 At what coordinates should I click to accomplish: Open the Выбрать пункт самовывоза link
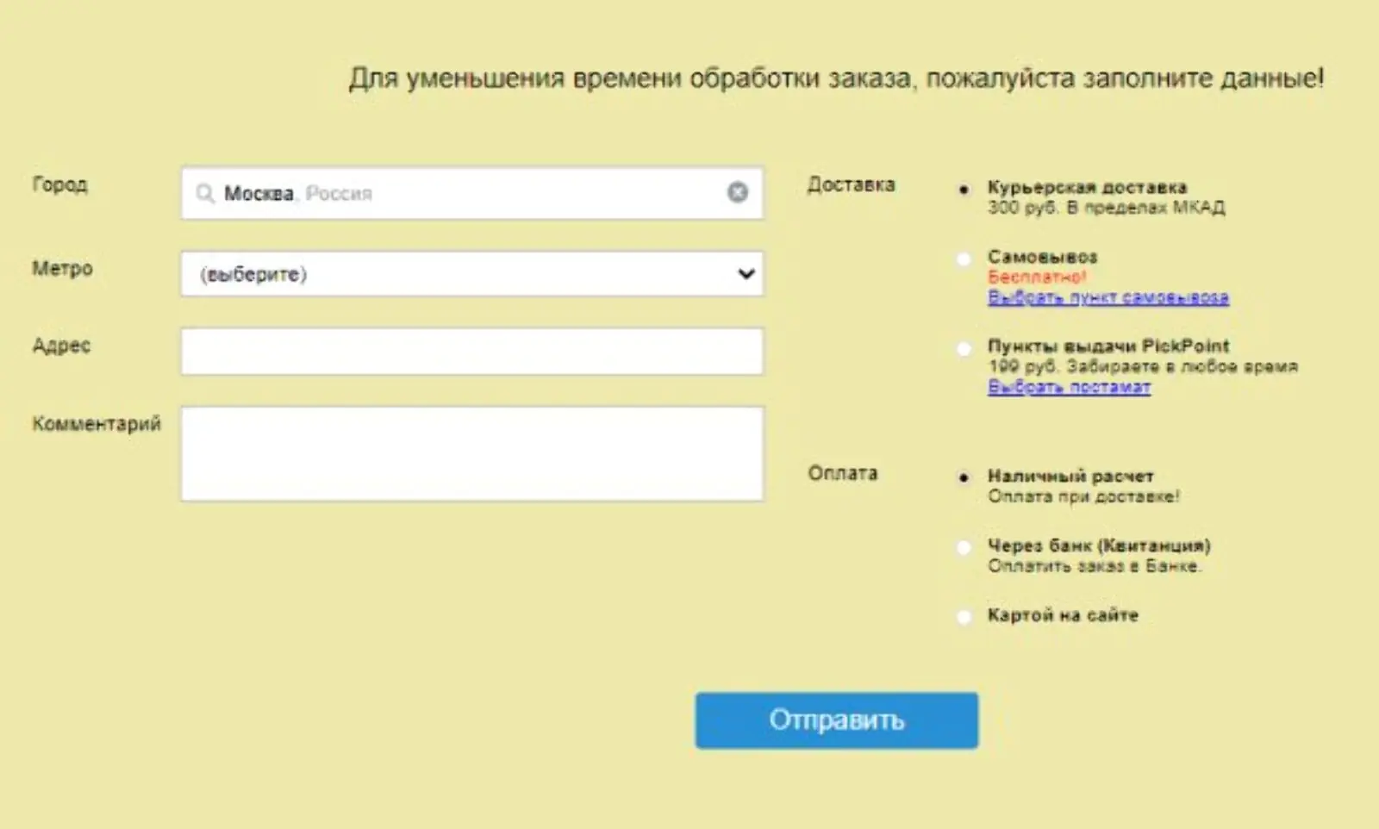click(x=1108, y=297)
